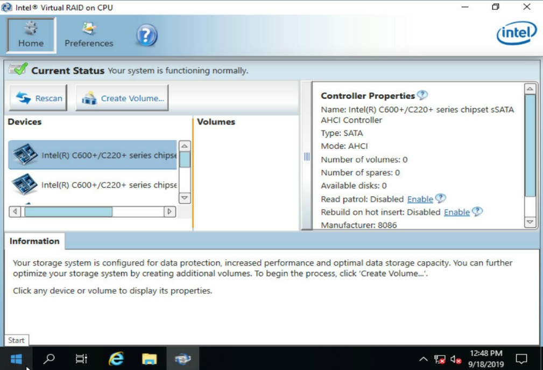Open the Home screen
The image size is (543, 370).
[x=30, y=34]
